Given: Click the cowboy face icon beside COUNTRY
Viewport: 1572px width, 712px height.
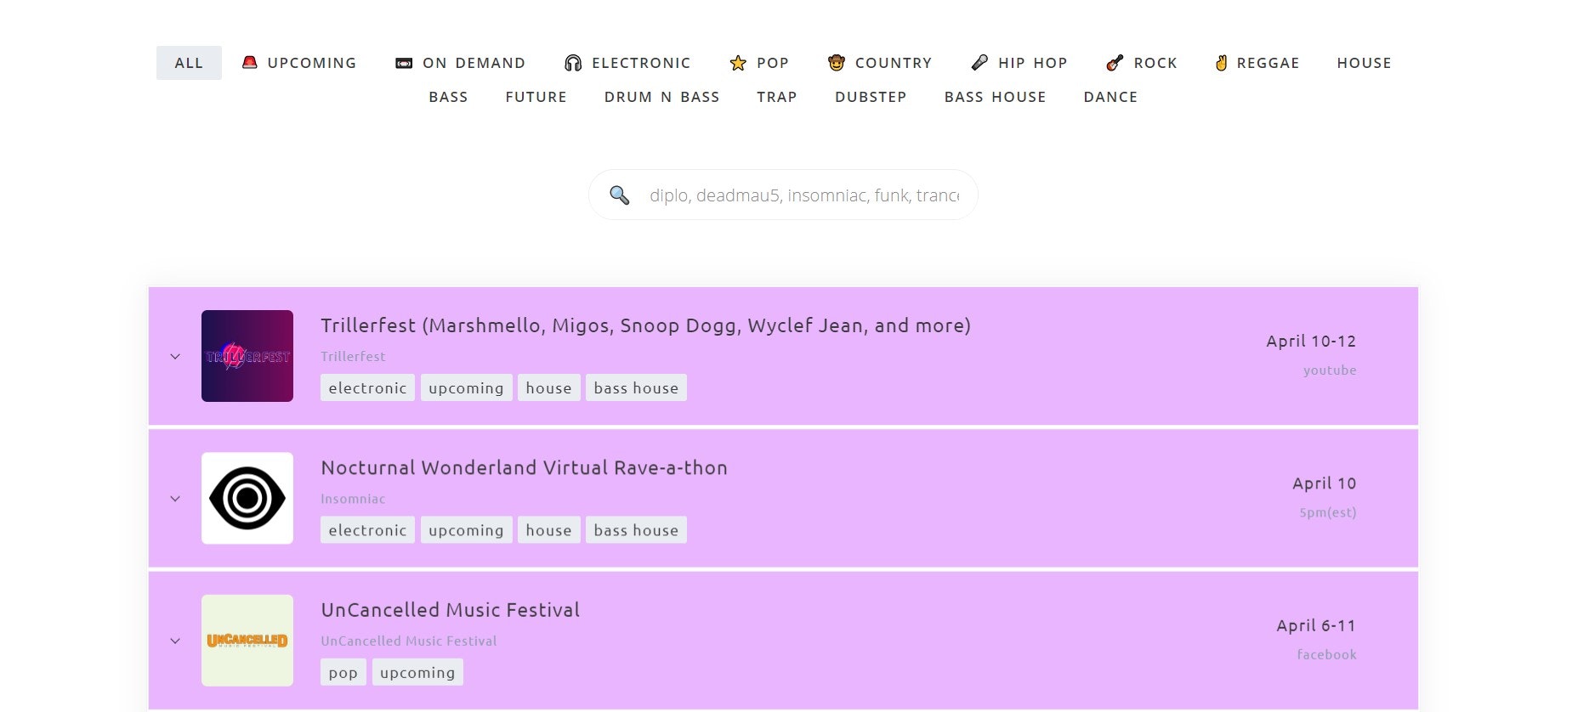Looking at the screenshot, I should point(837,63).
